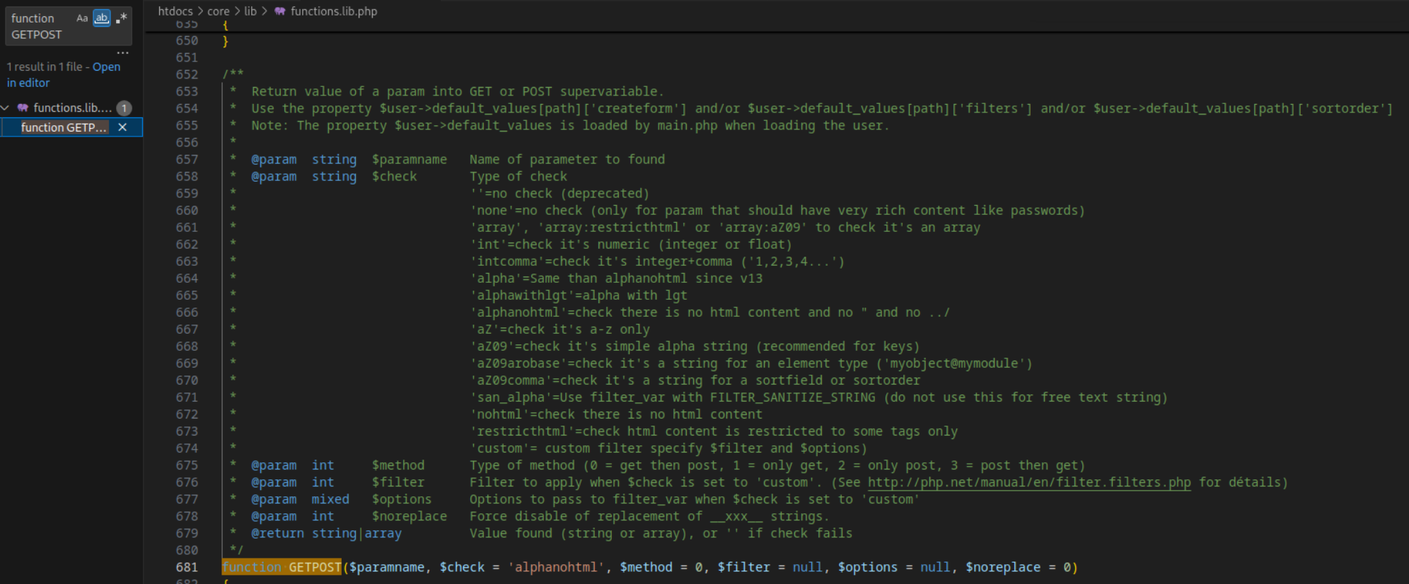
Task: Click '@return' tag on line 679
Action: (x=277, y=533)
